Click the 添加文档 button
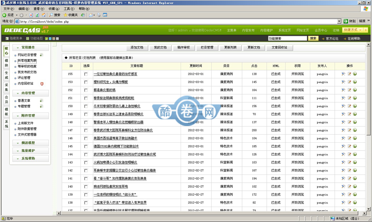Viewport: 372px width, 222px height. 137,48
